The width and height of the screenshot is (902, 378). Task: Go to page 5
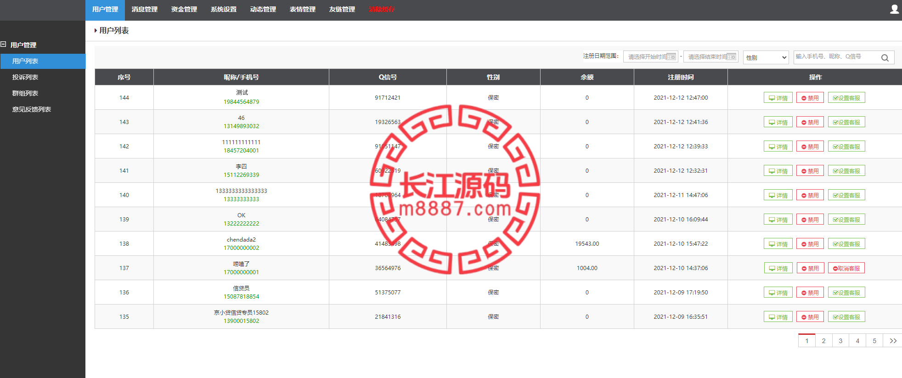pos(874,341)
